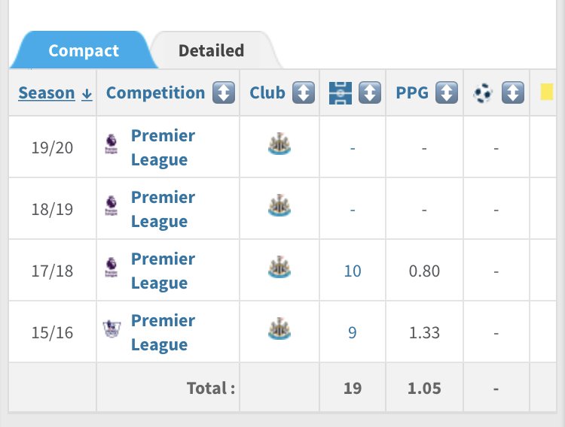Sort by appearances column arrows
565x427 pixels.
(x=370, y=93)
